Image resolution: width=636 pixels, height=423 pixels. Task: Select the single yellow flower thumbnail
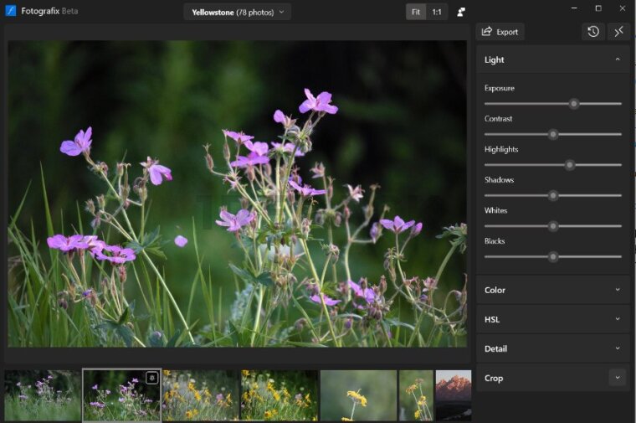click(x=358, y=395)
